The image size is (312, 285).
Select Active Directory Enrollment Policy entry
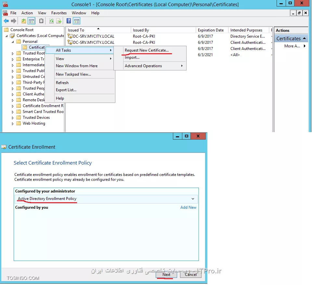pos(106,199)
